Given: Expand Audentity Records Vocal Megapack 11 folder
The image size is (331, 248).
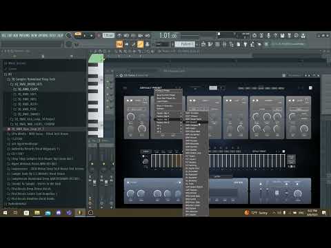Looking at the screenshot, I should point(34,149).
